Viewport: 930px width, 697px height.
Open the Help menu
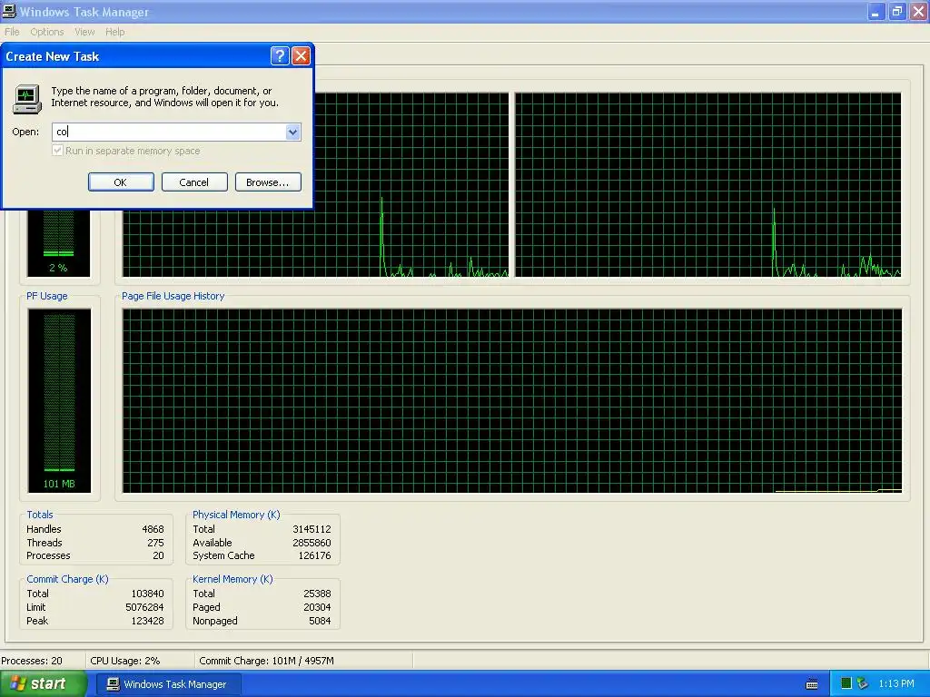(115, 32)
